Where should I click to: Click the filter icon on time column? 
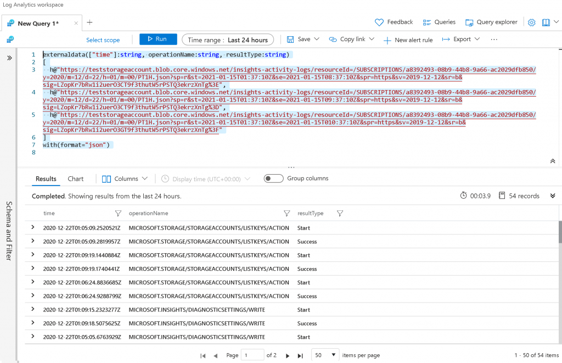(118, 213)
